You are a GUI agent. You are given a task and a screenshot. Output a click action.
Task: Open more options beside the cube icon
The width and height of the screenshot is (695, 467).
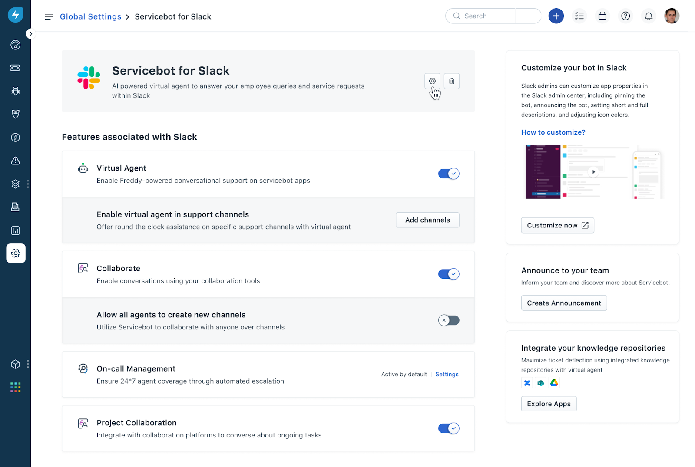click(x=28, y=364)
